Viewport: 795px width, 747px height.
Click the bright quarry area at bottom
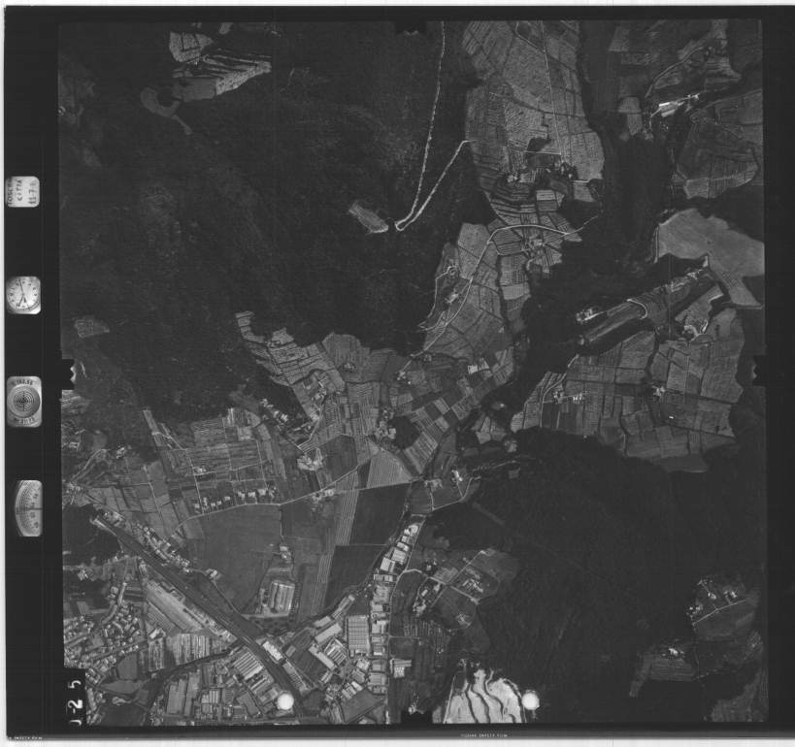[x=484, y=698]
